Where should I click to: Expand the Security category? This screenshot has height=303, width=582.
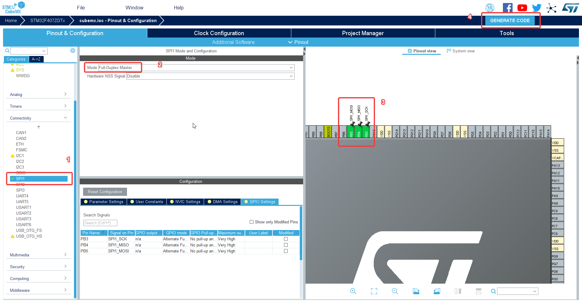tap(38, 267)
